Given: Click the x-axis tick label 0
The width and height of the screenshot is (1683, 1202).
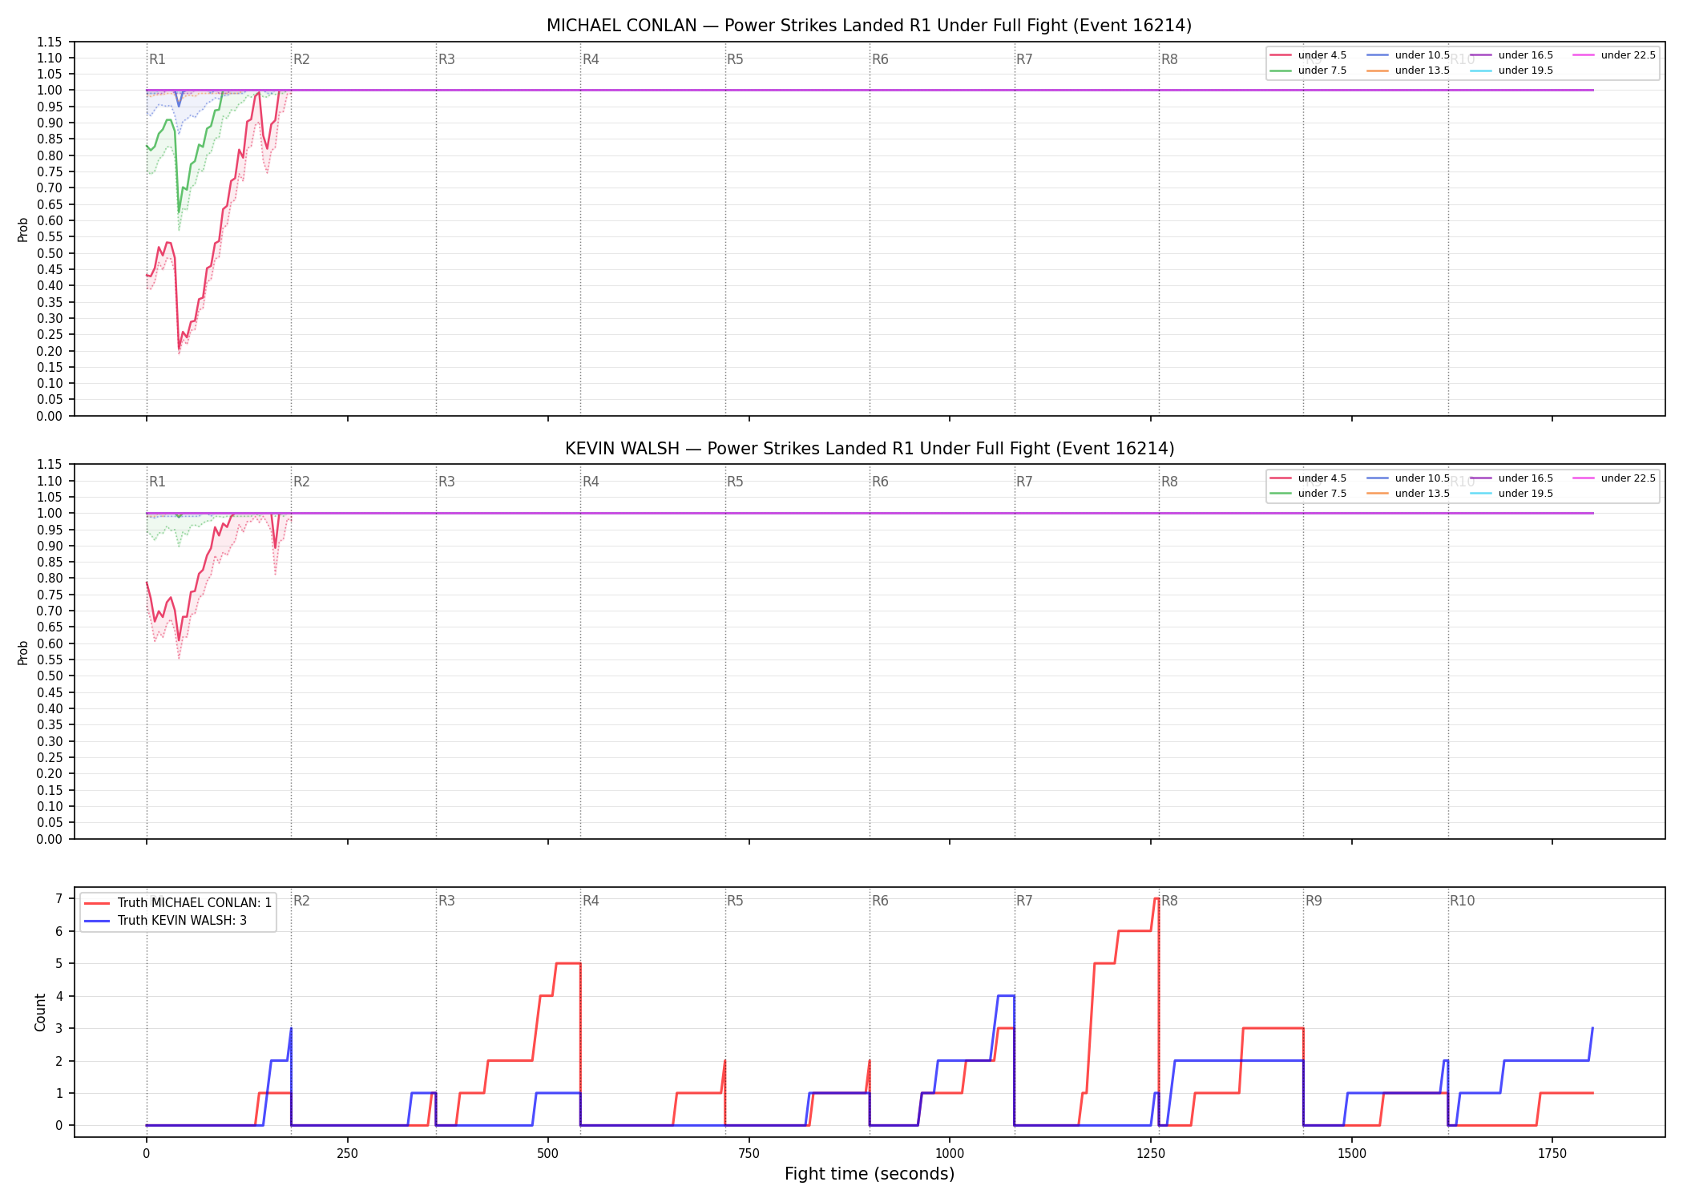Looking at the screenshot, I should click(x=146, y=1154).
